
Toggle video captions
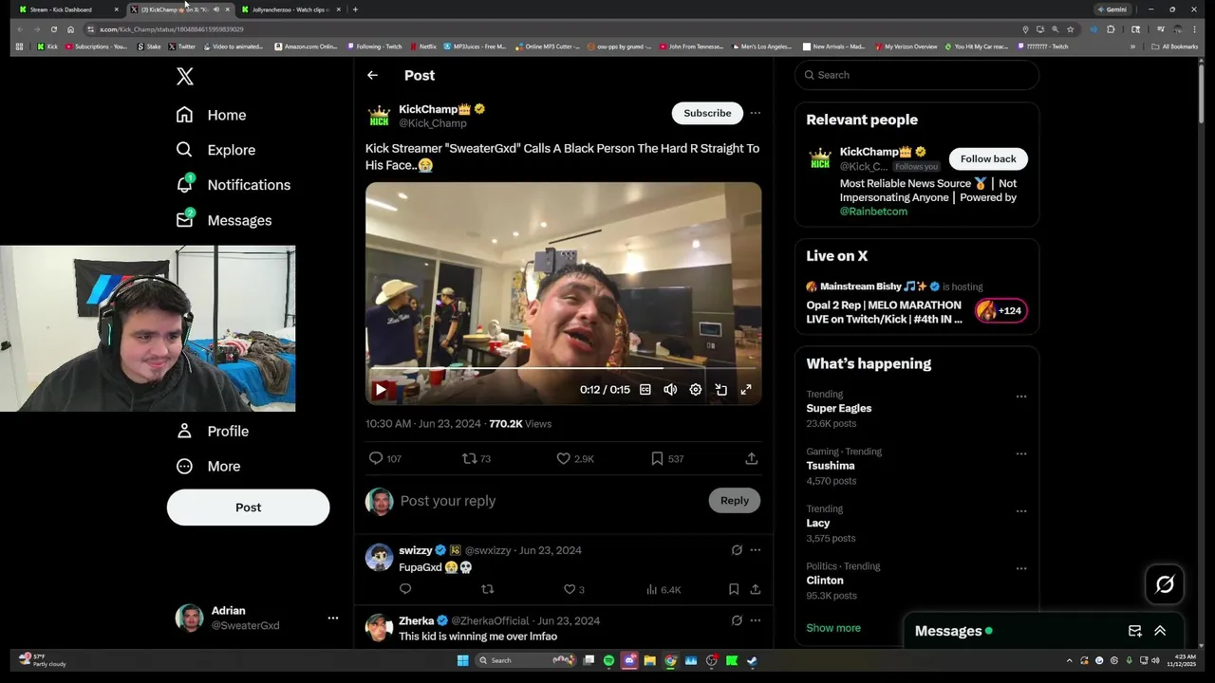click(645, 389)
